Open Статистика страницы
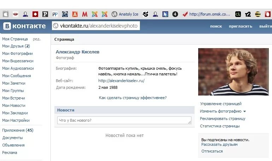 [x=220, y=126]
